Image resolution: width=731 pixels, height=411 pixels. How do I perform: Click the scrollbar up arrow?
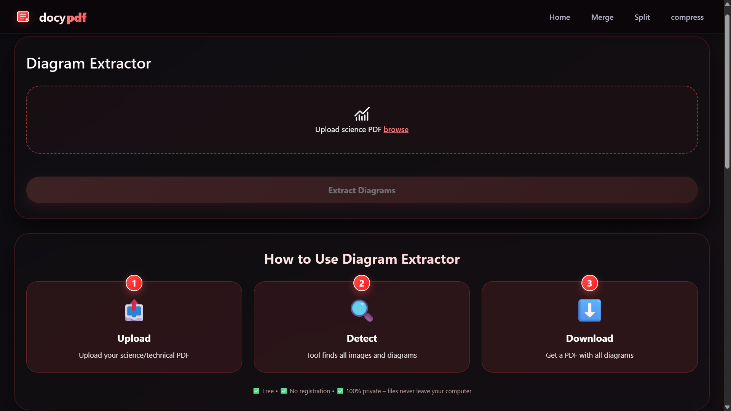(x=727, y=4)
